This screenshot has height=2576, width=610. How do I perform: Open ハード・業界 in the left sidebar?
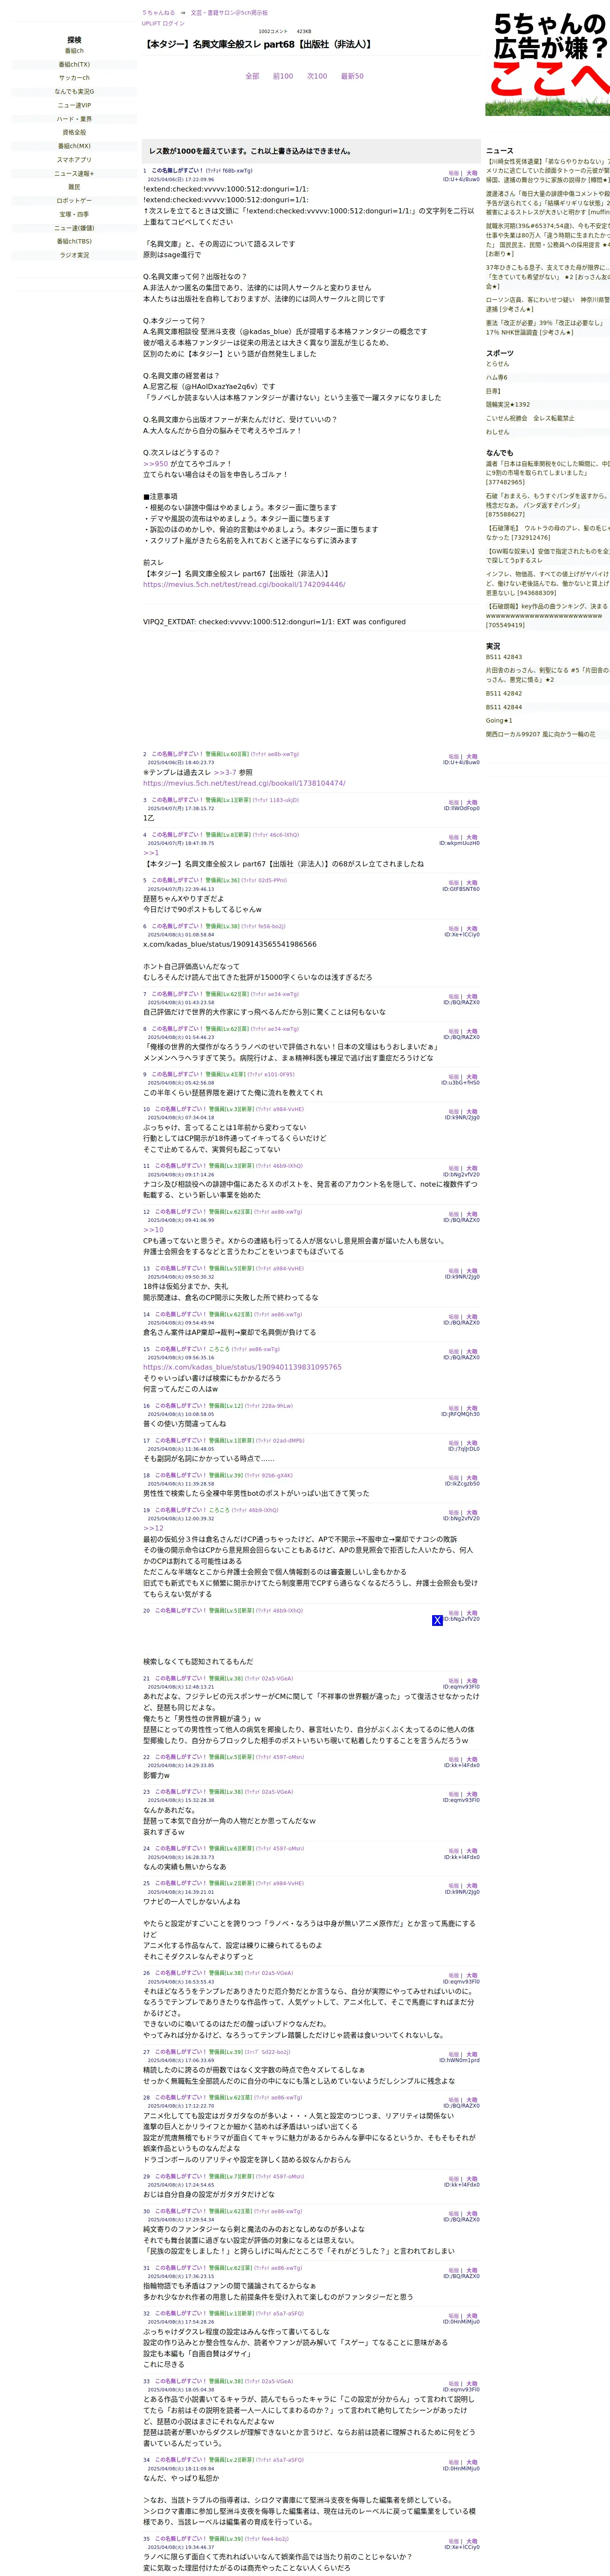pos(74,119)
